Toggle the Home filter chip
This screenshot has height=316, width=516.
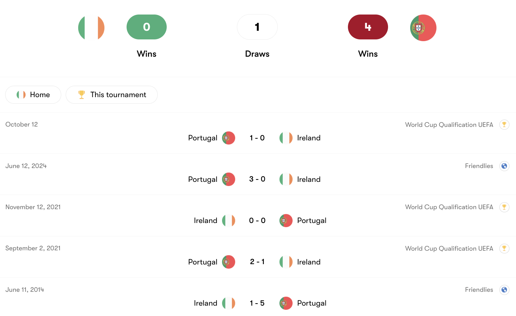coord(33,94)
